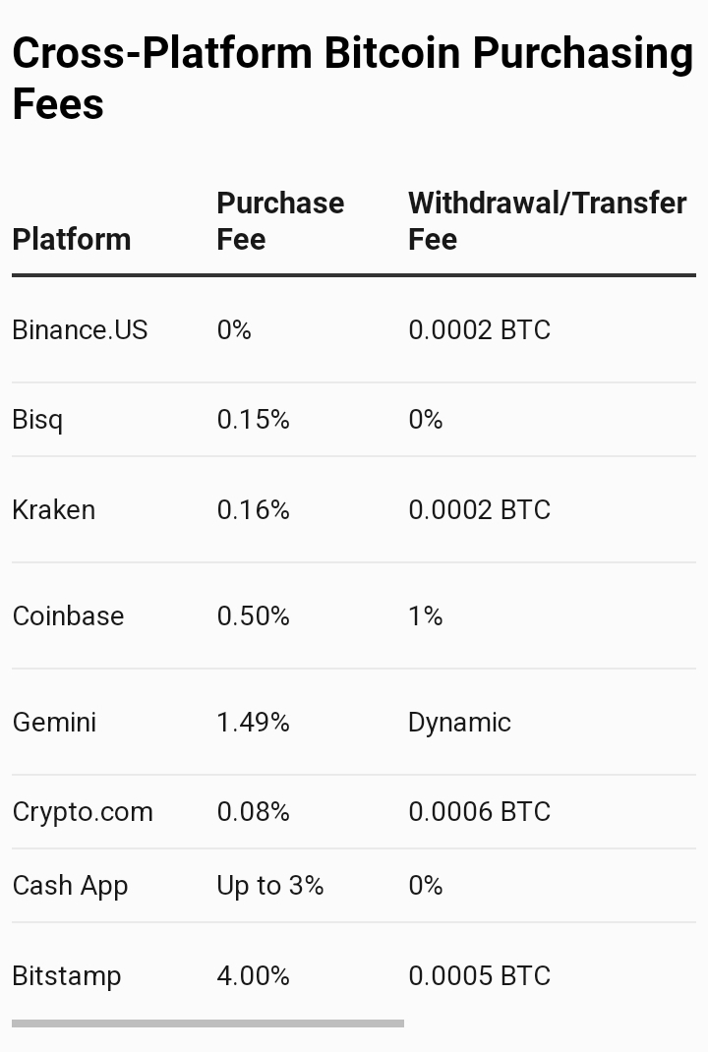Click Gemini's Dynamic withdrawal fee cell
This screenshot has width=708, height=1052.
(x=459, y=723)
